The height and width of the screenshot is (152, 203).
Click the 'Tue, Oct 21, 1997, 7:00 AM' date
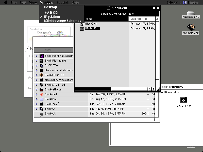point(107,104)
